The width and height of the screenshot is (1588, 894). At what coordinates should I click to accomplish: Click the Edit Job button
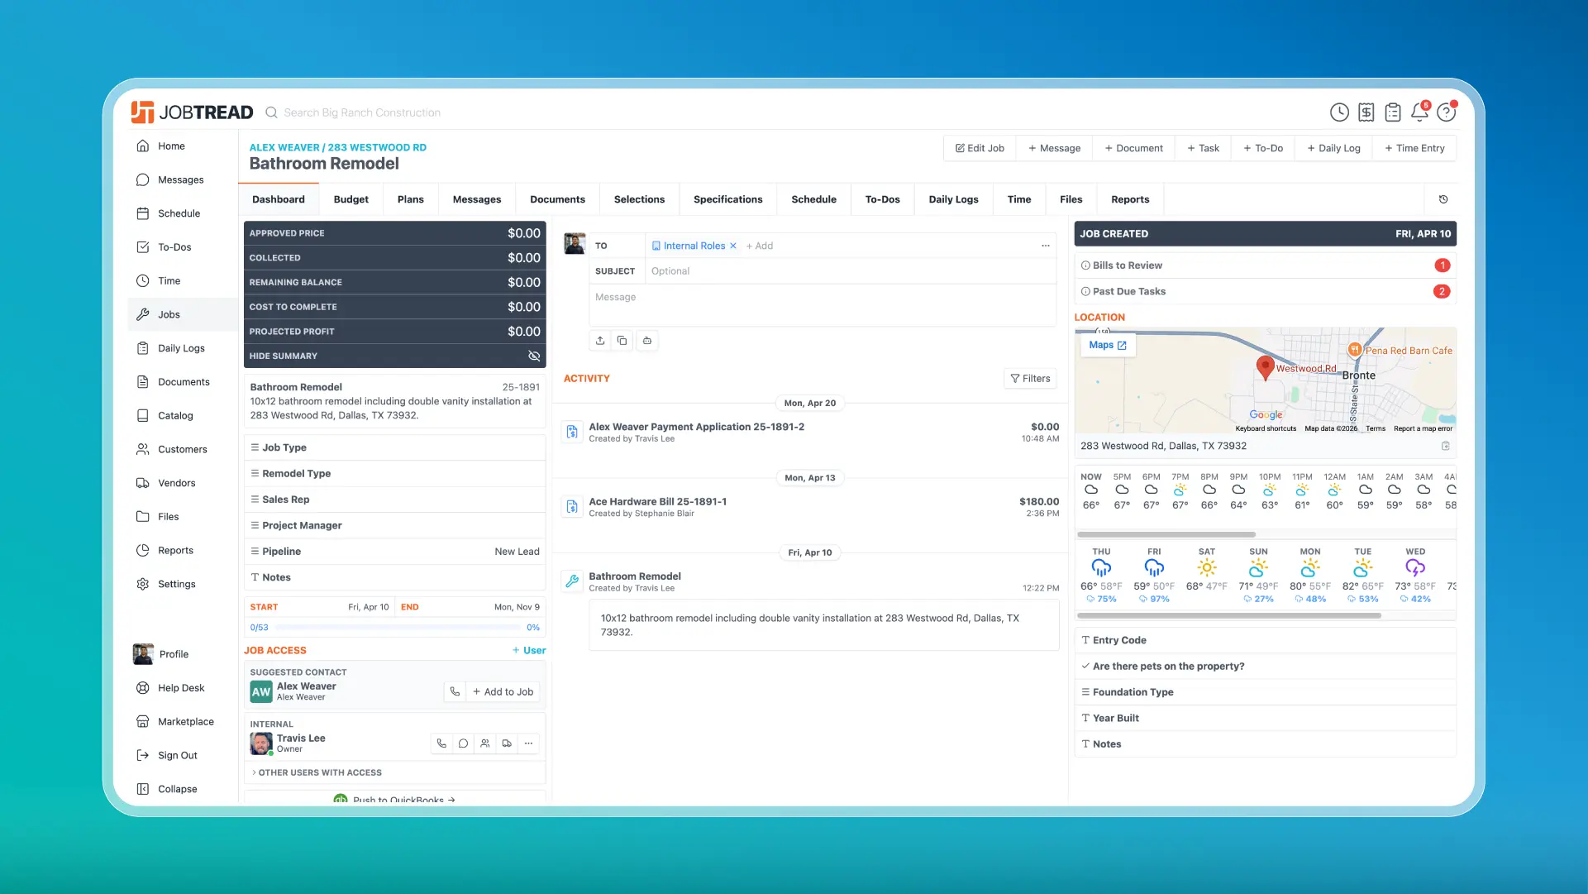click(980, 148)
